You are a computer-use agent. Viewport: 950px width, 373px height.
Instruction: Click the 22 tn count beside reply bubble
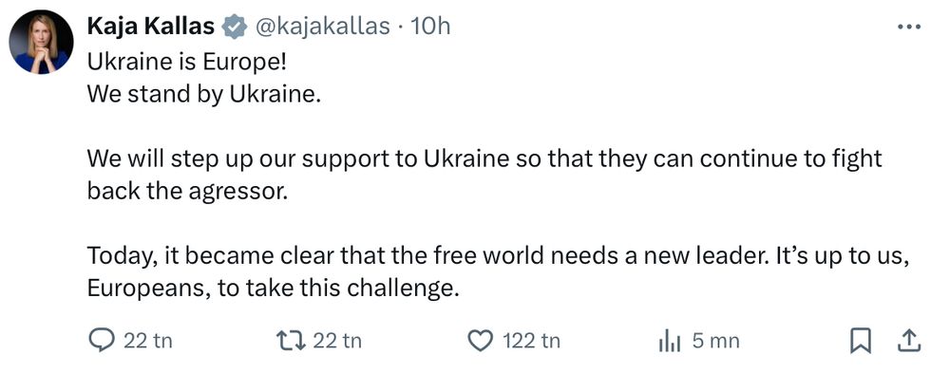148,342
